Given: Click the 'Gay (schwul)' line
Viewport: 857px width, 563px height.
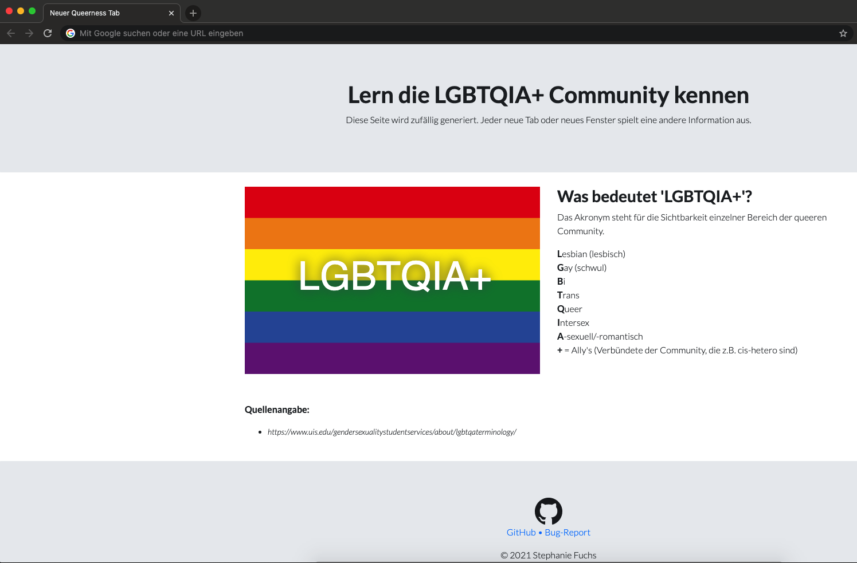Looking at the screenshot, I should point(582,267).
